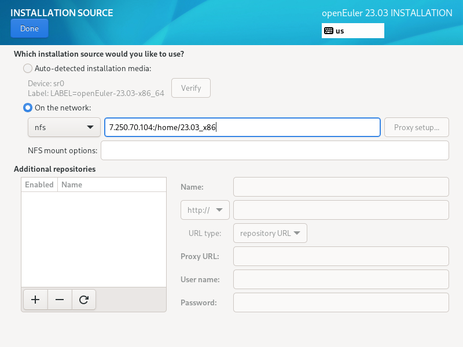
Task: Select On the network radio button
Action: point(28,108)
